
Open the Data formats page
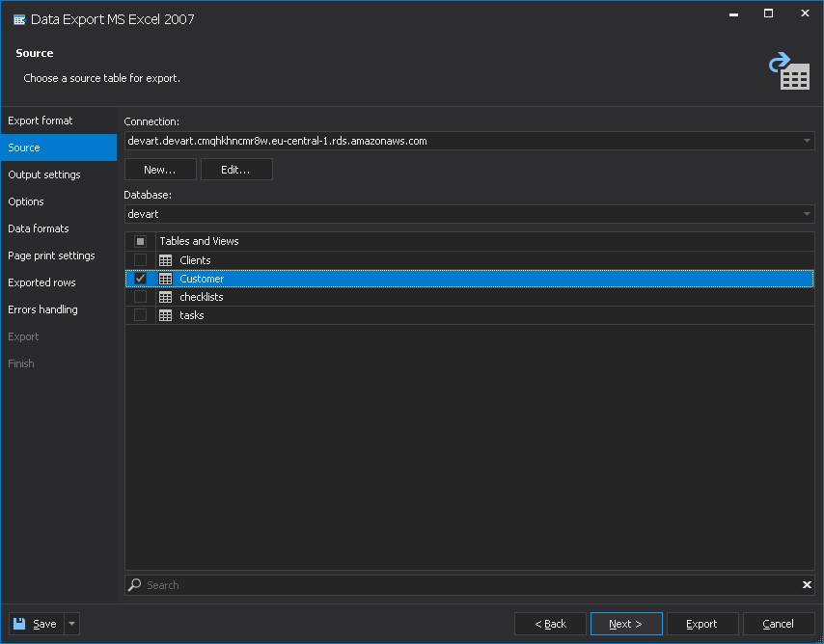[59, 228]
